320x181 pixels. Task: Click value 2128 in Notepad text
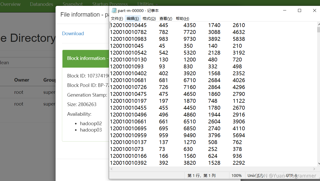point(214,53)
